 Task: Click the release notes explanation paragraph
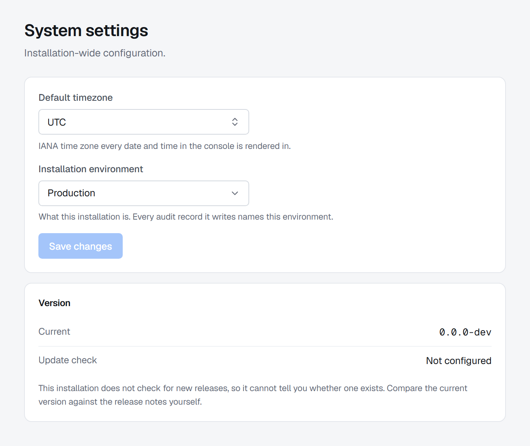[253, 395]
